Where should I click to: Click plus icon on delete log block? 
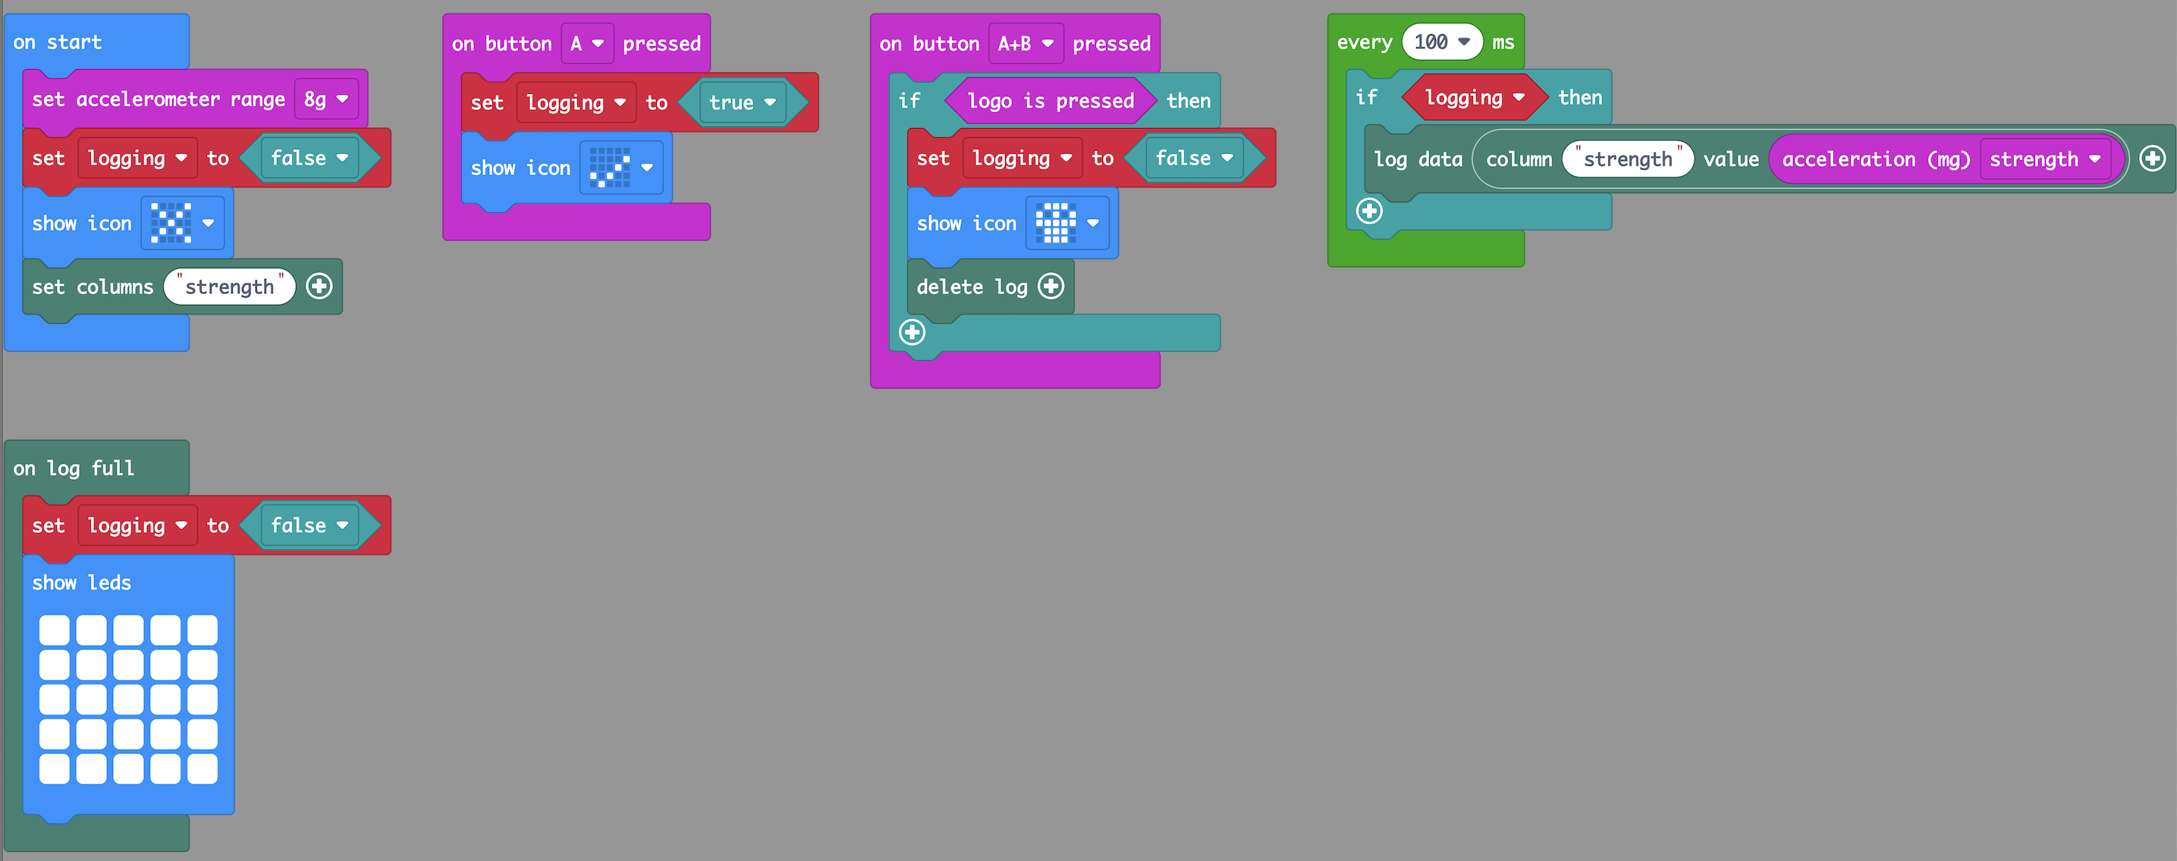click(1051, 286)
